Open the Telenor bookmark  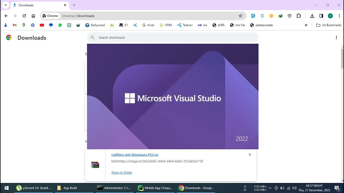pos(185,25)
